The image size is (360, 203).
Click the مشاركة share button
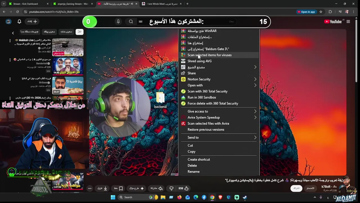pos(156,188)
